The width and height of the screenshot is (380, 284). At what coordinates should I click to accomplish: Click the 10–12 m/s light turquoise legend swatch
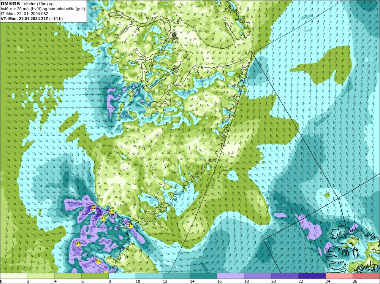[x=149, y=276]
